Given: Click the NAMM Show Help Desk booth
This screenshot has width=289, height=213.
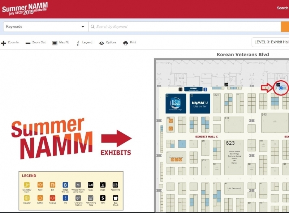Looking at the screenshot, I should click(193, 89).
